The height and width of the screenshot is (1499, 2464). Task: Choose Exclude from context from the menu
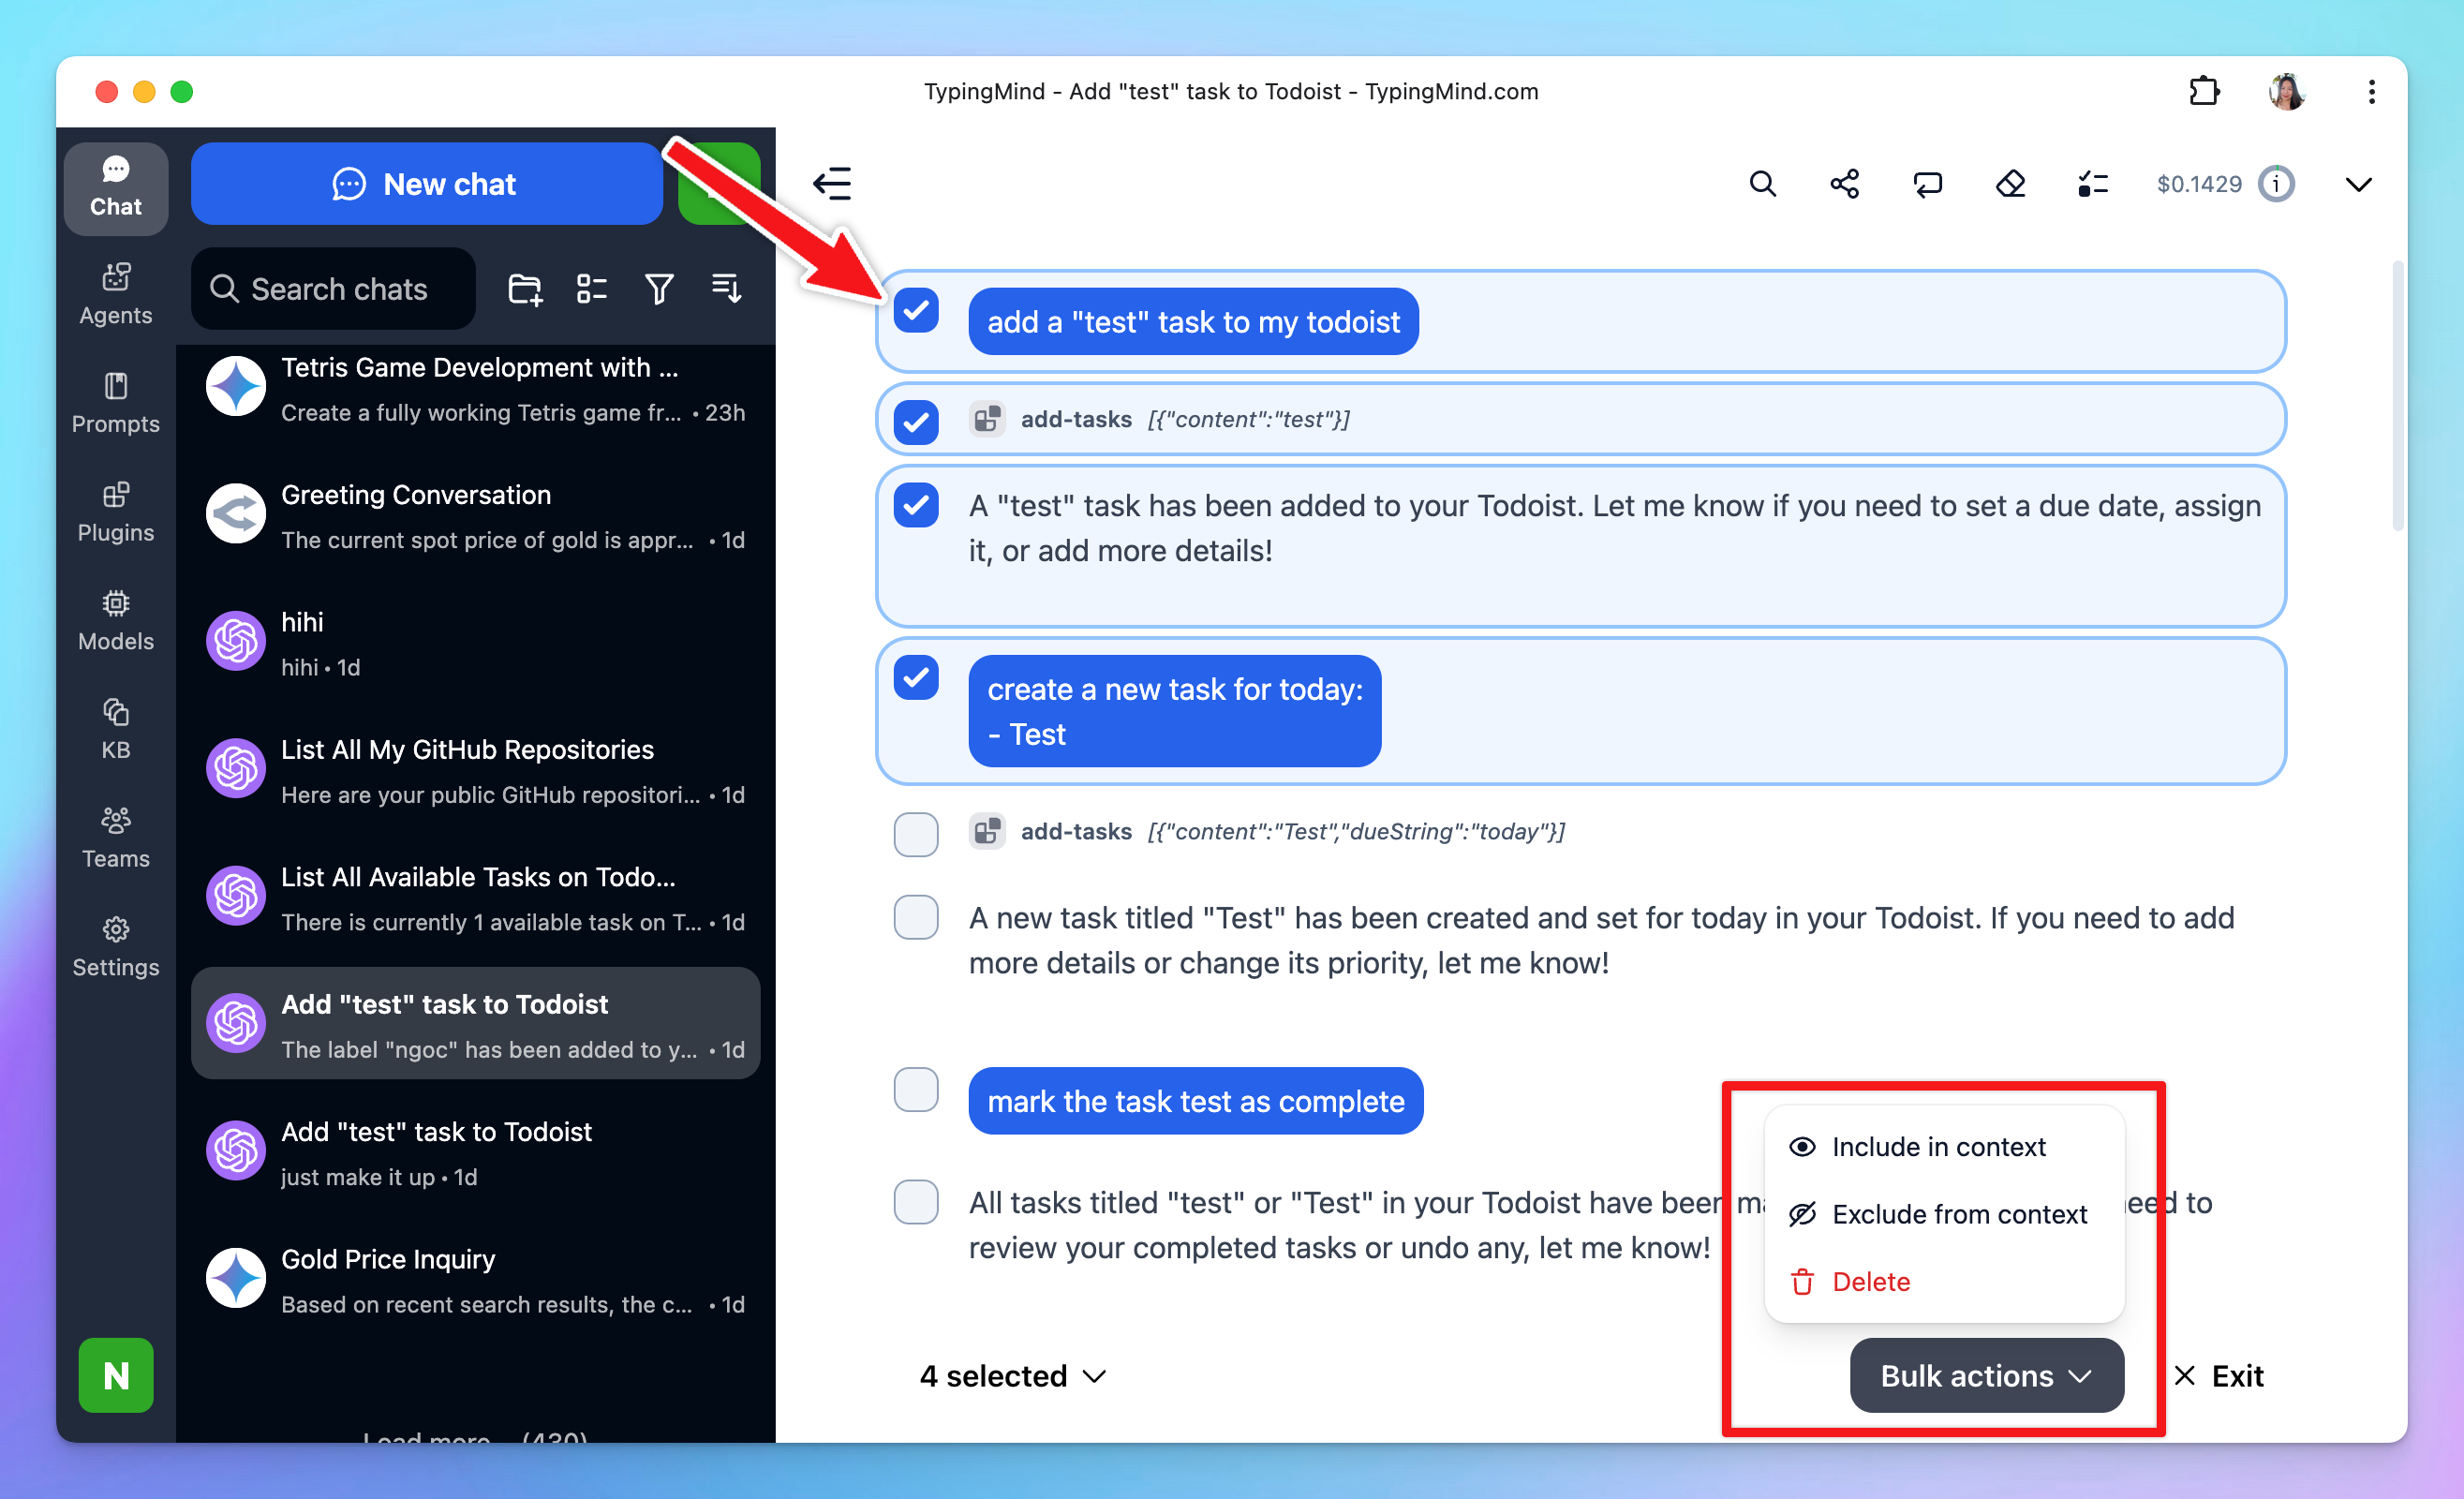tap(1944, 1214)
